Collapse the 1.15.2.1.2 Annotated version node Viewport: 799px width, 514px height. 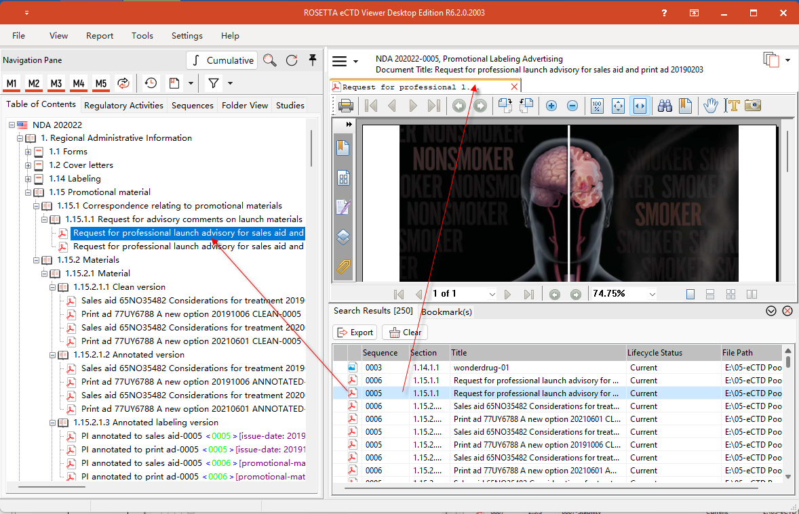point(52,355)
